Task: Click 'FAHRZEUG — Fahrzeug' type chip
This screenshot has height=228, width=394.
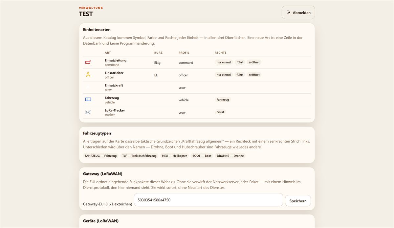Action: tap(101, 156)
